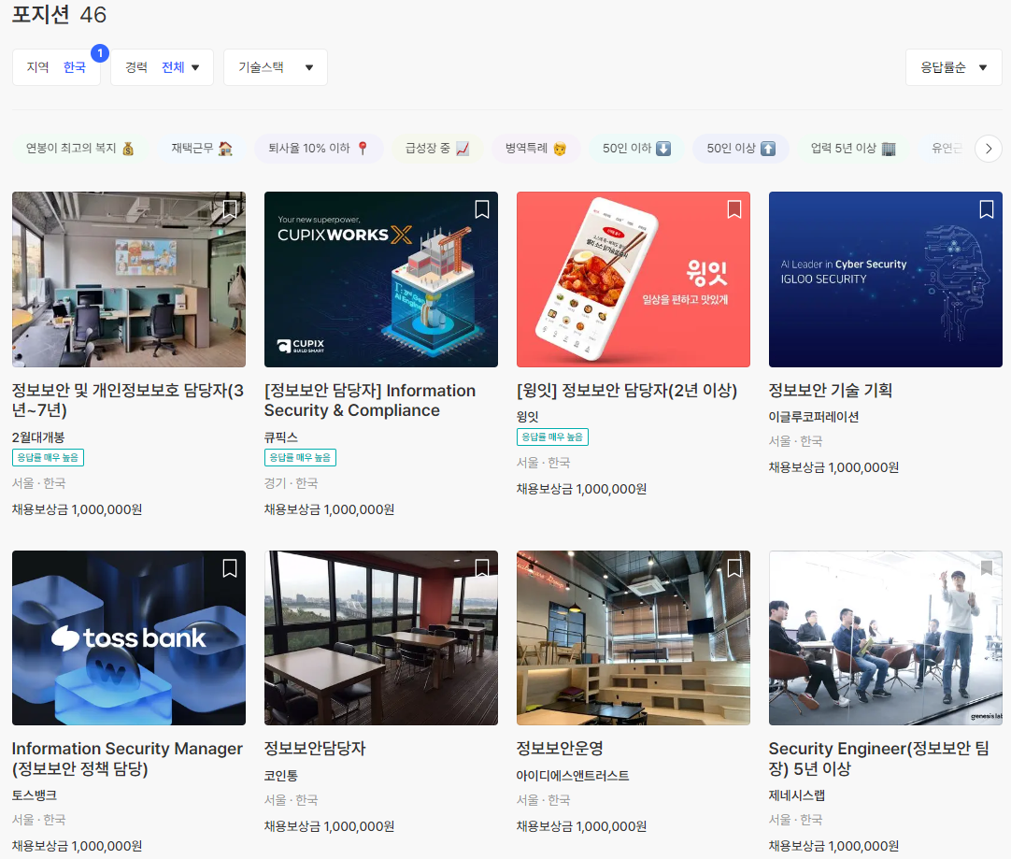Open Information Security & Compliance posting title

[370, 400]
